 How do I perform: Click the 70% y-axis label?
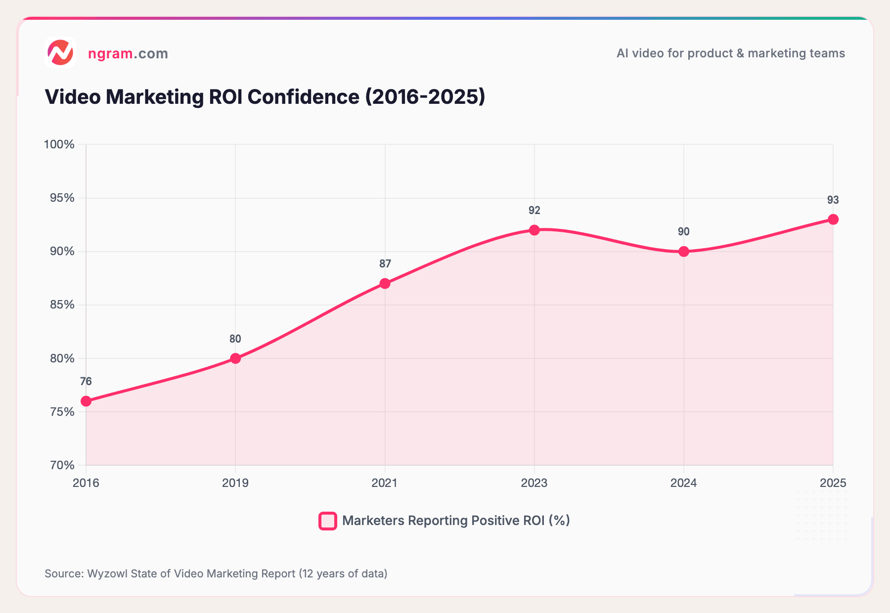click(62, 465)
